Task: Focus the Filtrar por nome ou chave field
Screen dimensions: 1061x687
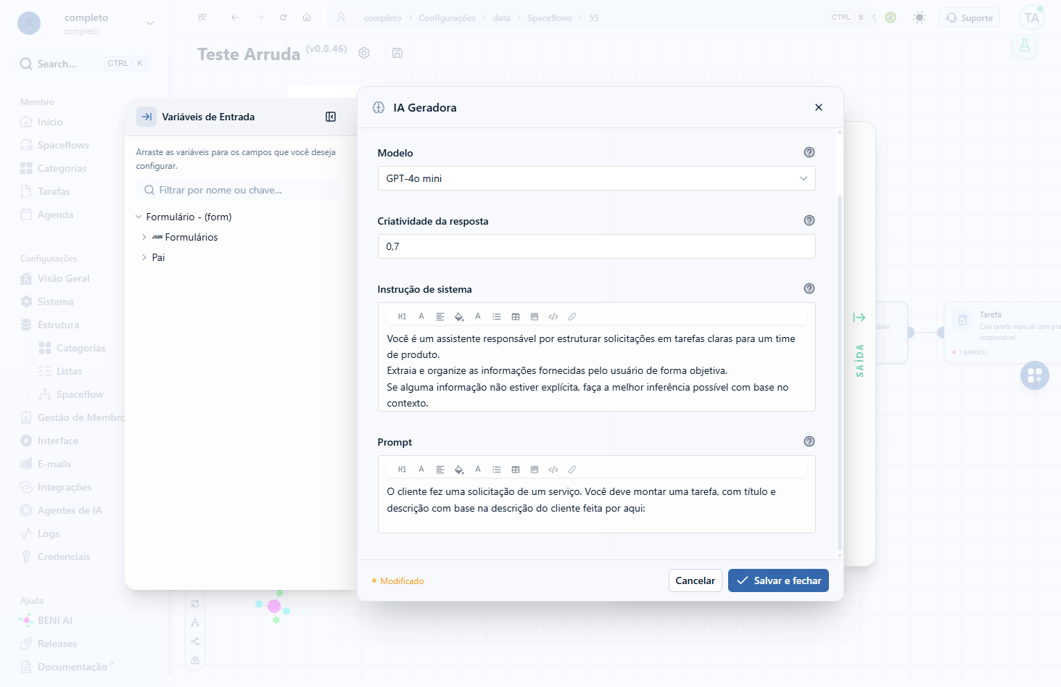Action: coord(237,190)
